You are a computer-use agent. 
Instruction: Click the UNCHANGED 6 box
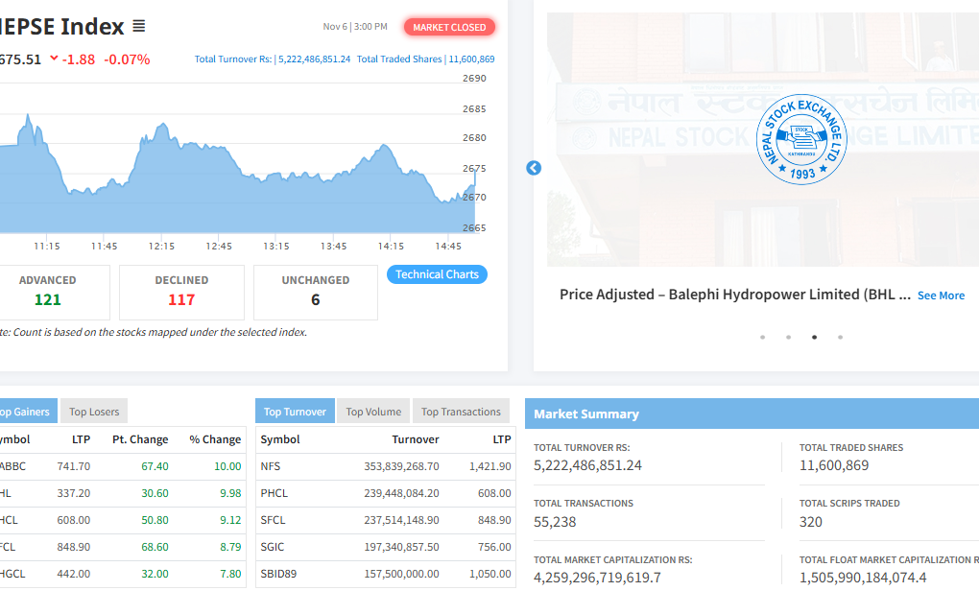(316, 292)
